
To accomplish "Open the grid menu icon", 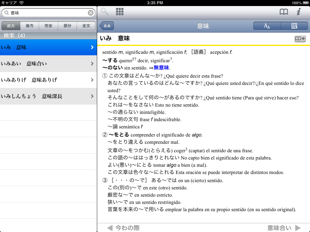I will pyautogui.click(x=120, y=12).
